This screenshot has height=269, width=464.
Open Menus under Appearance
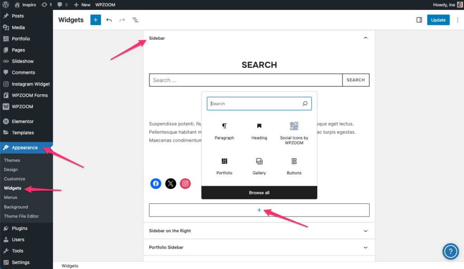pyautogui.click(x=11, y=197)
